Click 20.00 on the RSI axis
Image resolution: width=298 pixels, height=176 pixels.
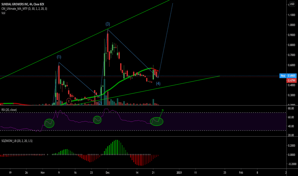[291, 135]
